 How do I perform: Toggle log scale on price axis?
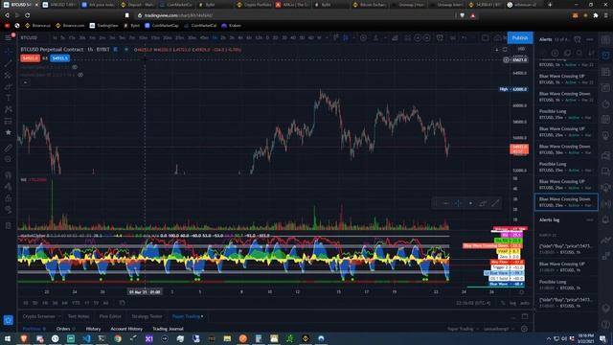[512, 303]
